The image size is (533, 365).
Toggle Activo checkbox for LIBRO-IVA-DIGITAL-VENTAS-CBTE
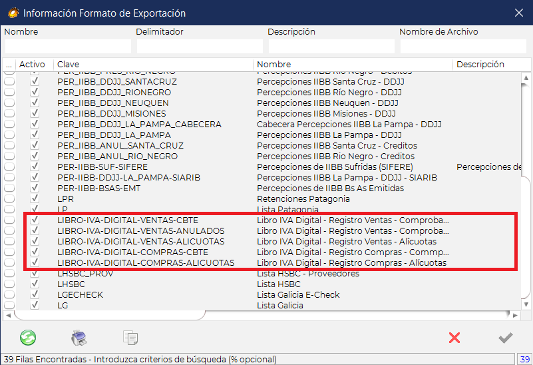click(x=35, y=220)
